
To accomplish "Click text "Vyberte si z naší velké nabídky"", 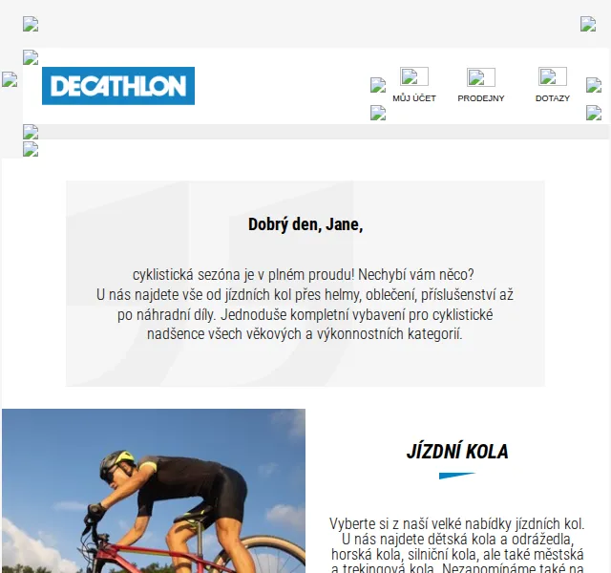I will [x=420, y=524].
